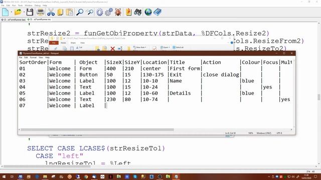
Task: Open the Windows Start menu
Action: (4, 176)
